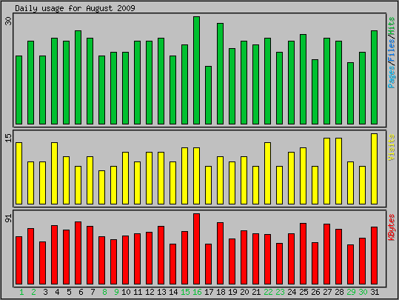Screen dimensions: 399x300
Task: Click the '15' scale value of the visits chart
Action: pos(8,138)
